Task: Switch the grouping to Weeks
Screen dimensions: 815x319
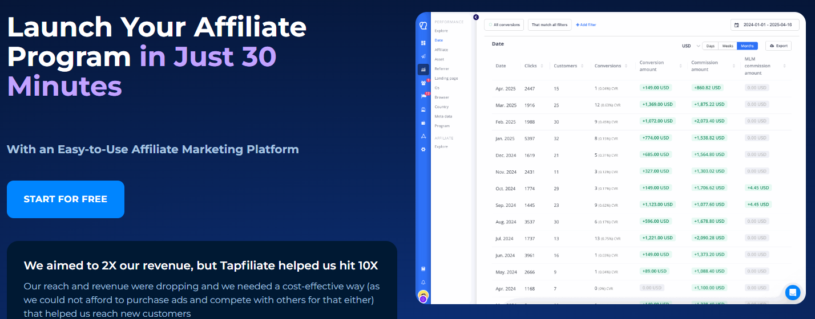Action: 728,46
